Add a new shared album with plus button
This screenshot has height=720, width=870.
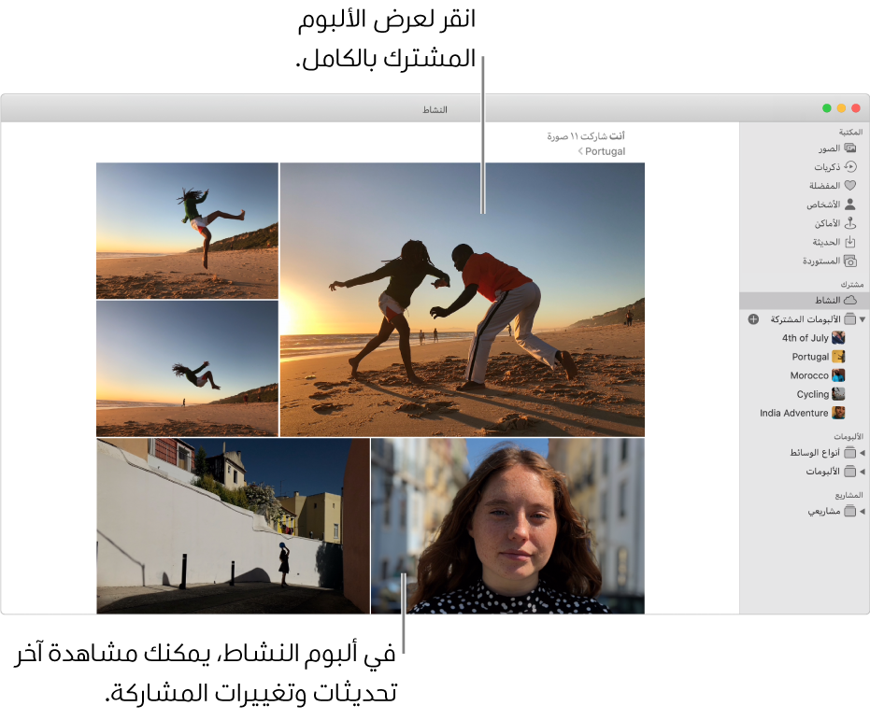coord(753,319)
